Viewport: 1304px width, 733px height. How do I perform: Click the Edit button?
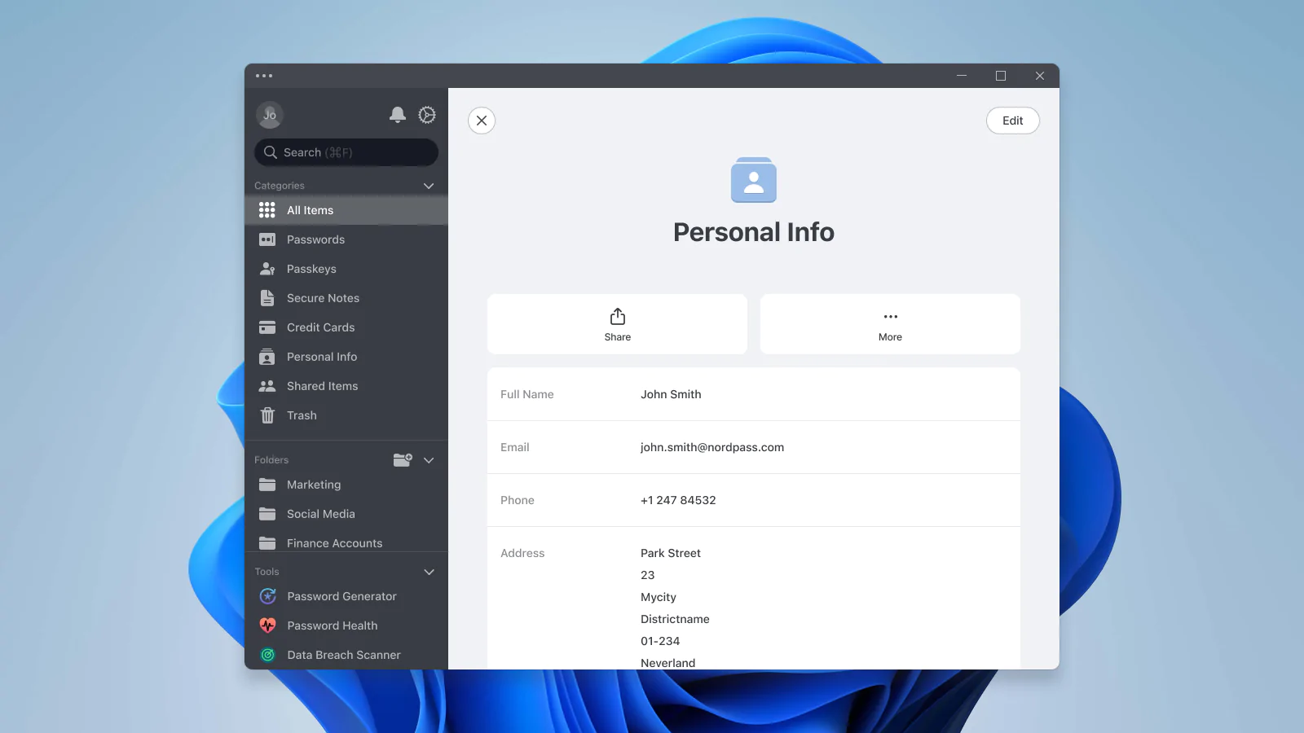pyautogui.click(x=1013, y=121)
